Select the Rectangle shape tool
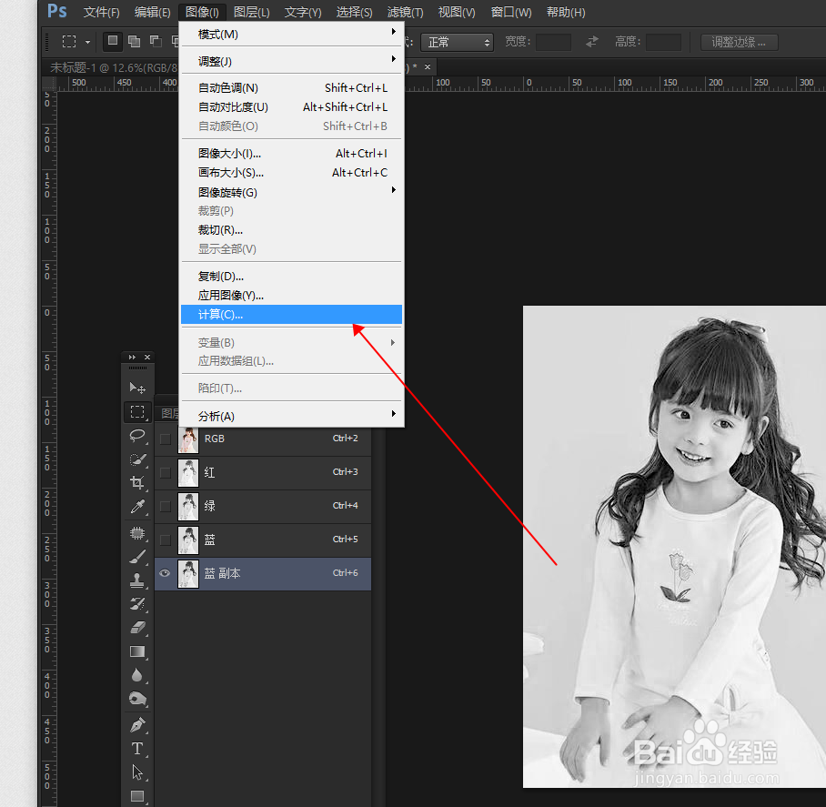 pos(137,796)
